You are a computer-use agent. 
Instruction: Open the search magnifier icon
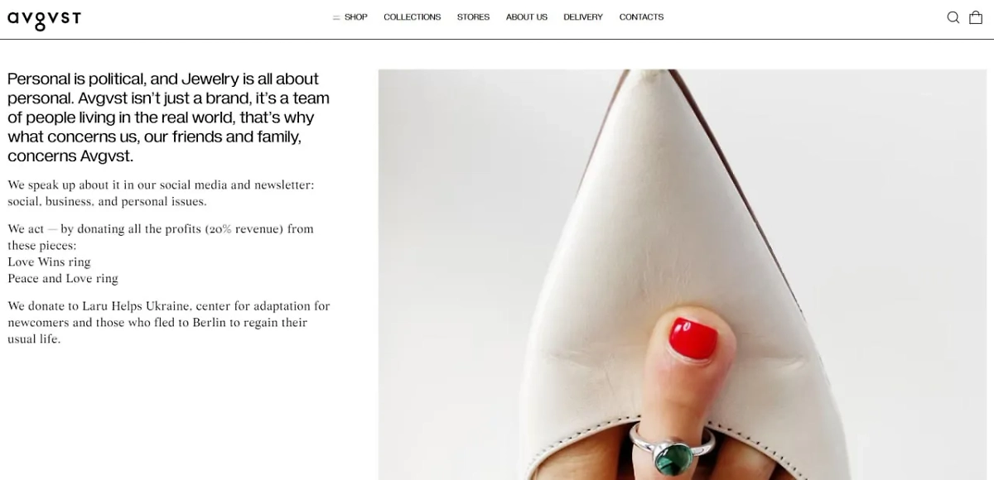pos(953,17)
